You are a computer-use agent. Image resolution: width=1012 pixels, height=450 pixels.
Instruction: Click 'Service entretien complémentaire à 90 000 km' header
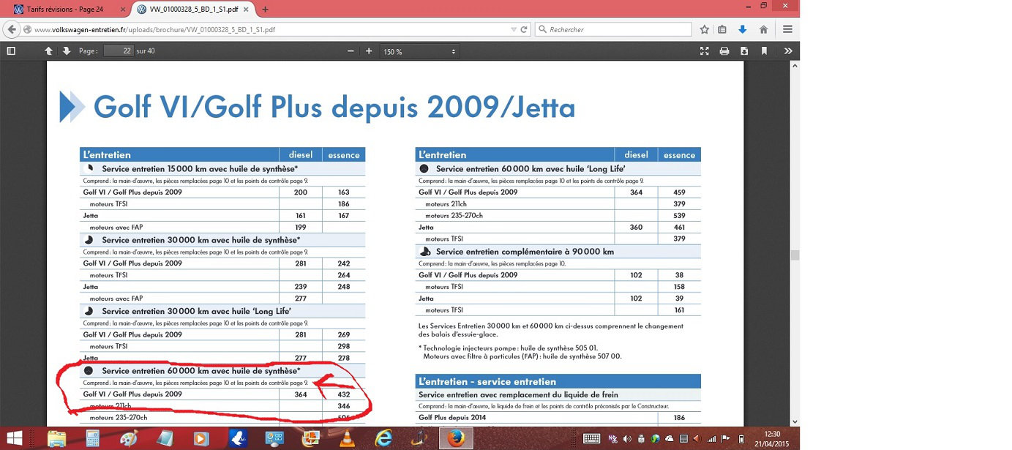(525, 251)
